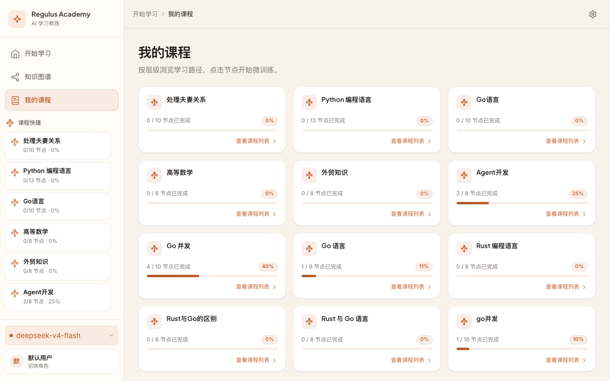Click the node icon on Rust与Go的区别 card
The width and height of the screenshot is (610, 381).
click(154, 321)
